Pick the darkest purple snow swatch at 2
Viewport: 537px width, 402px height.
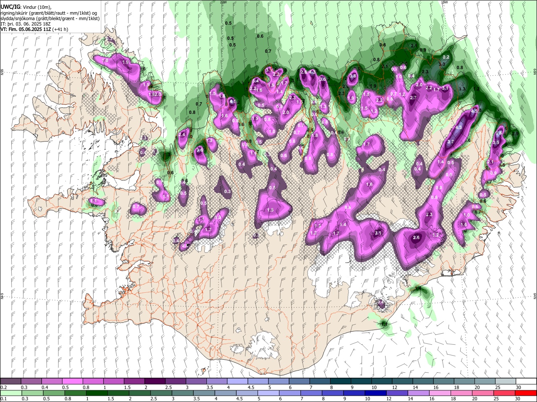tap(154, 381)
